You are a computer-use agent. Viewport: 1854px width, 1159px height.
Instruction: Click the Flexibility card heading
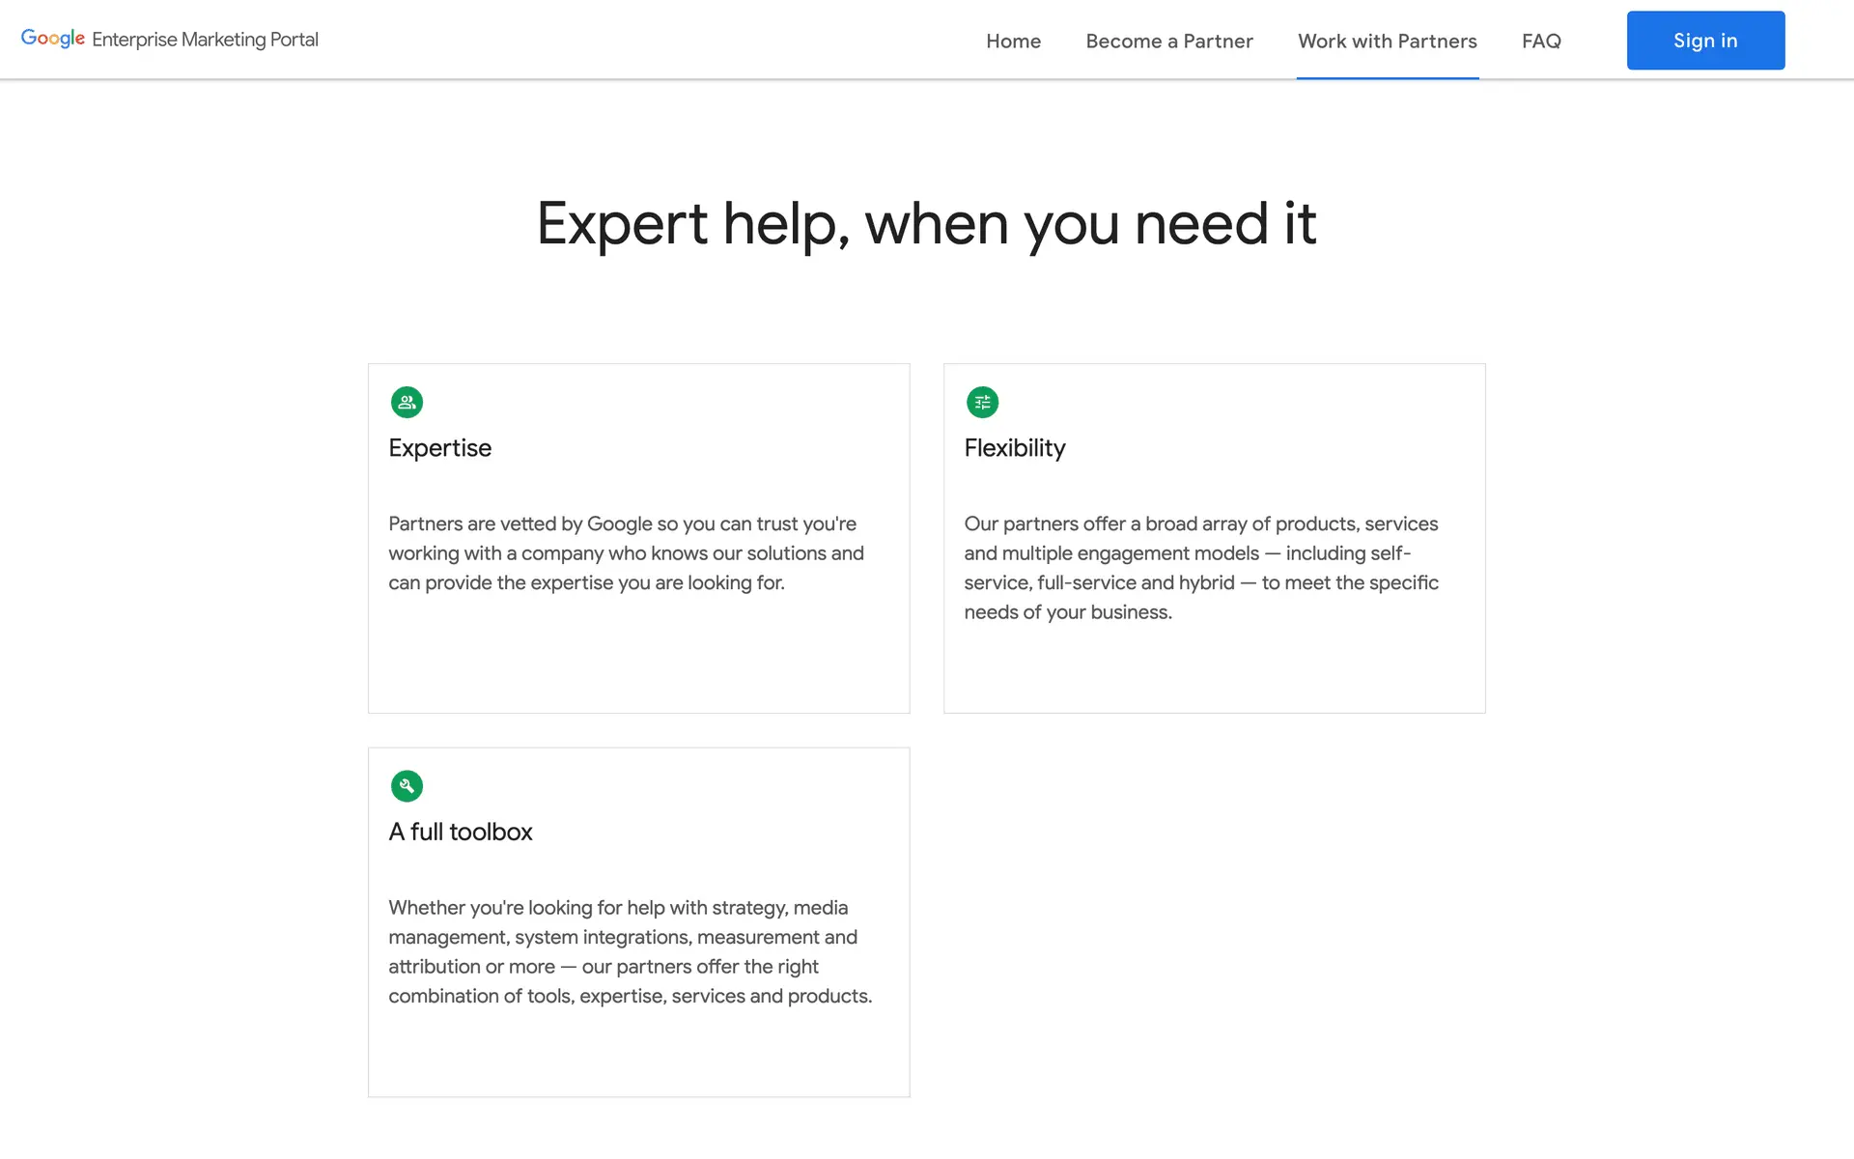click(x=1014, y=448)
